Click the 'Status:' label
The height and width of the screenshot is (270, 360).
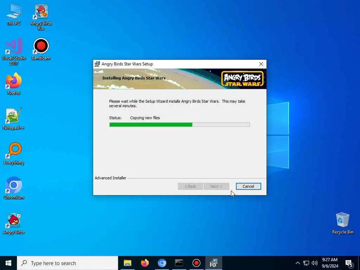tap(115, 118)
